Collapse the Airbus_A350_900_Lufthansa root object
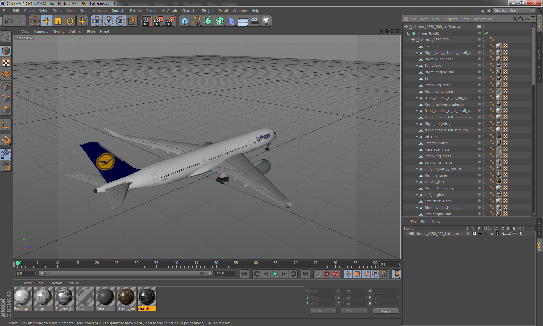 coord(405,26)
